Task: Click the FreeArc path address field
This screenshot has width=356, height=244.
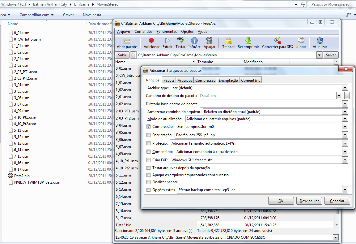Action: coord(227,55)
